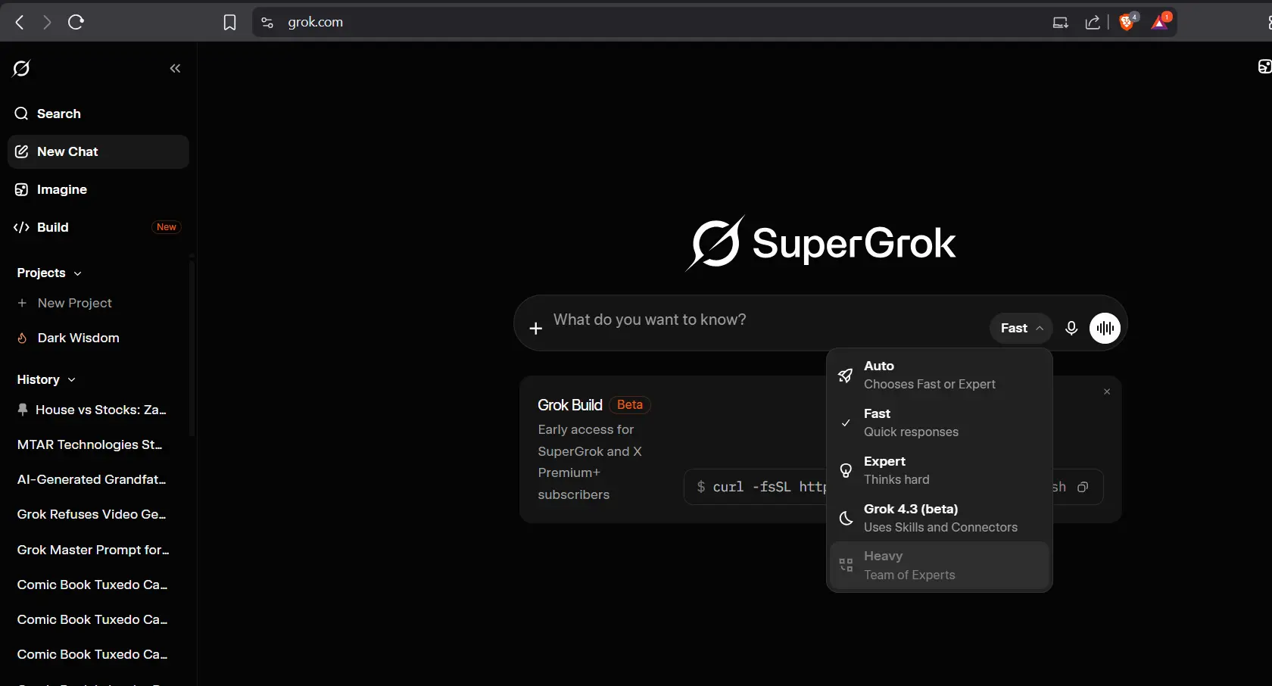
Task: Click the dice icon at top right
Action: point(1264,67)
